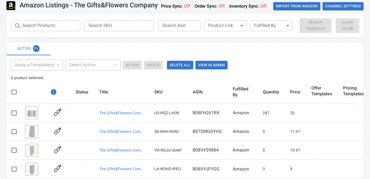Open product title link for SKU LA-W3HO-IPEO
The image size is (370, 179).
pos(121,169)
